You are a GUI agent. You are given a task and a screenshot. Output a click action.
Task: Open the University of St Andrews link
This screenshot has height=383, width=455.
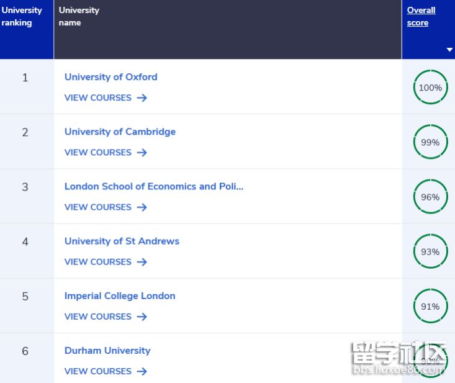click(x=122, y=241)
